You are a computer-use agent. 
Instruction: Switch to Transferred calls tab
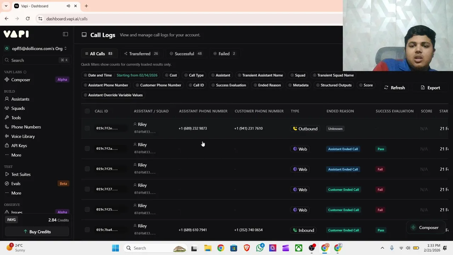pos(141,54)
